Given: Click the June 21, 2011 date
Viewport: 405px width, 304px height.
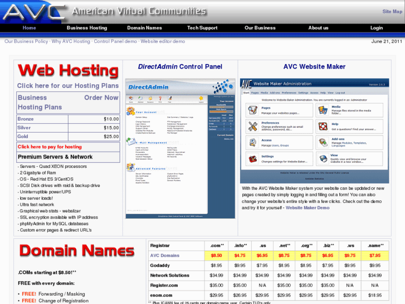Looking at the screenshot, I should 387,41.
